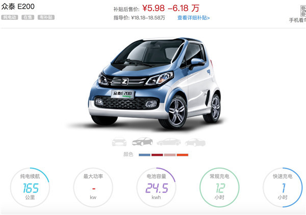Choose the light pink color swatch
306x215 pixels.
[170, 155]
